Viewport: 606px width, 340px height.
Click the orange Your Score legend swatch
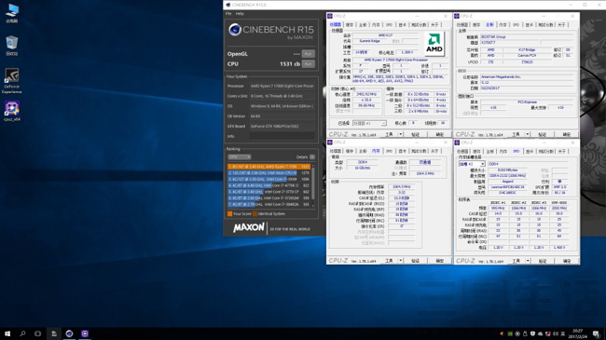click(x=229, y=213)
